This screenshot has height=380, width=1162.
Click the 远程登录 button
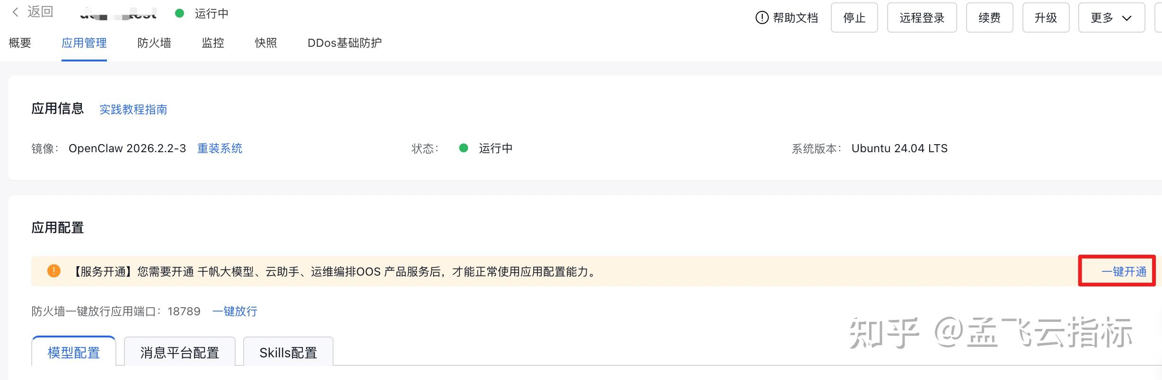pos(922,18)
